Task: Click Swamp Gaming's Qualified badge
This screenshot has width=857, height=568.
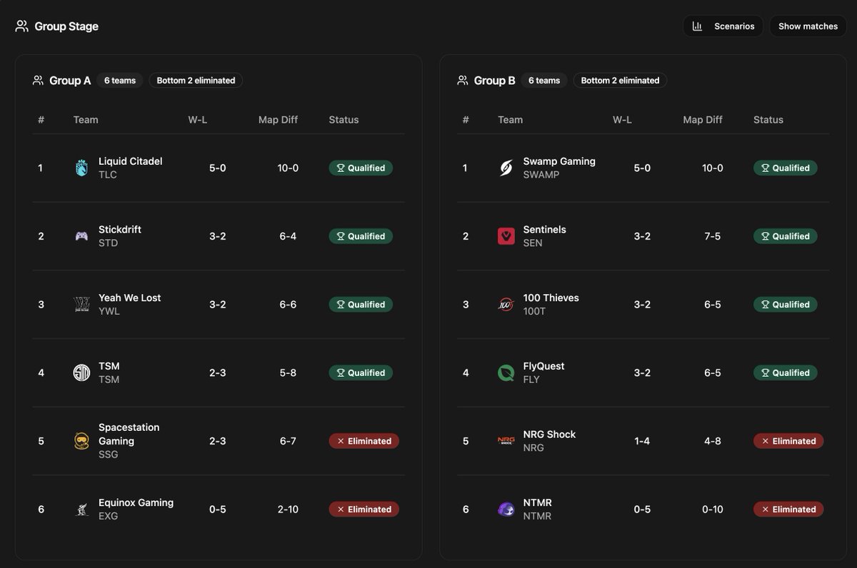Action: (786, 168)
